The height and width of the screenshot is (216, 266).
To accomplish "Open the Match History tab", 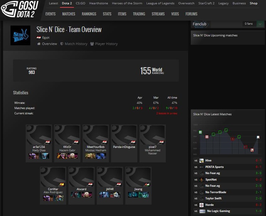I will pos(74,44).
